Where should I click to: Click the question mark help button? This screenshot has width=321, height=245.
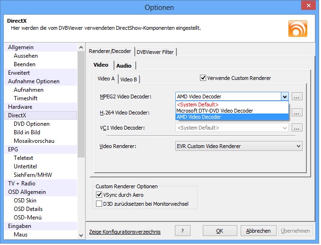pyautogui.click(x=183, y=232)
